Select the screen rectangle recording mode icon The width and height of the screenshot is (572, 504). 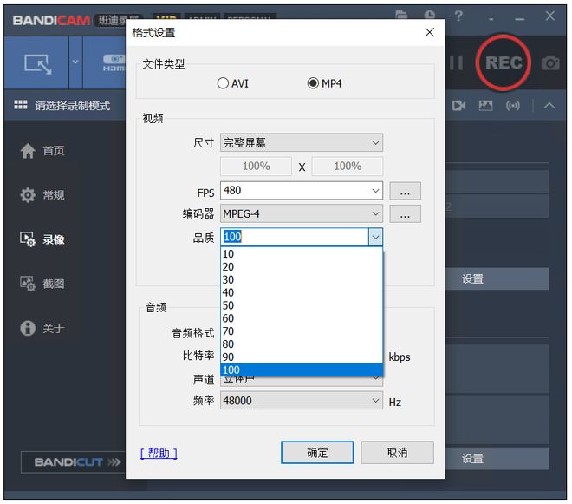(37, 63)
